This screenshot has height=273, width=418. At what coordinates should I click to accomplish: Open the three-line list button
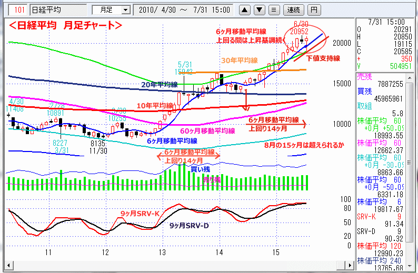[x=274, y=11]
